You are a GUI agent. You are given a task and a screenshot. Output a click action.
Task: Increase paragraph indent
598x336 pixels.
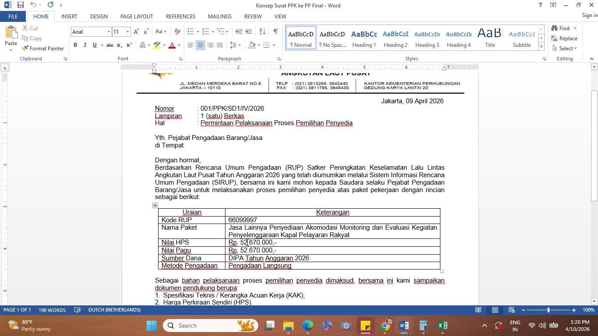tap(249, 31)
